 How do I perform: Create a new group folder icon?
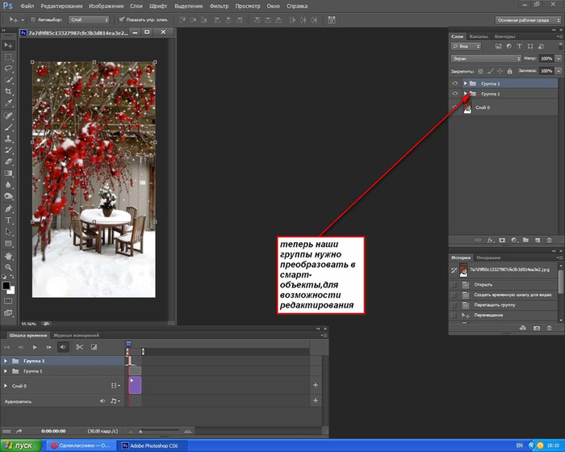[525, 240]
